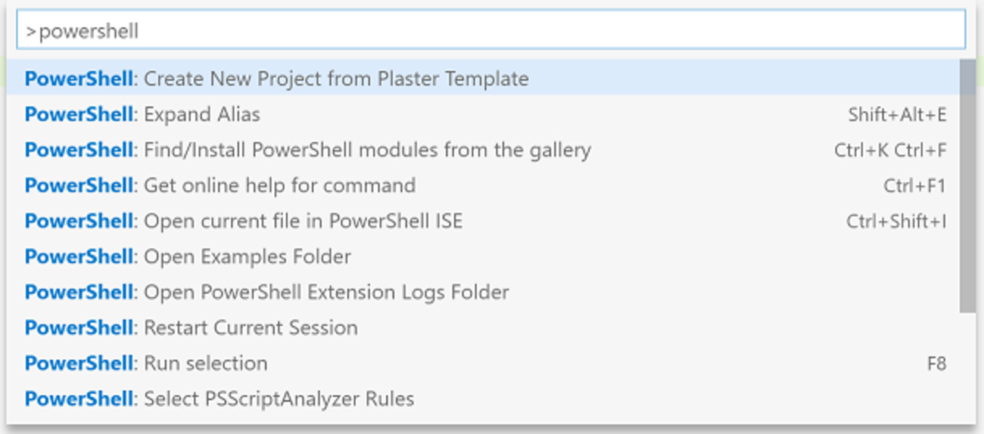Click the Ctrl+F1 shortcut label
Image resolution: width=984 pixels, height=434 pixels.
914,186
